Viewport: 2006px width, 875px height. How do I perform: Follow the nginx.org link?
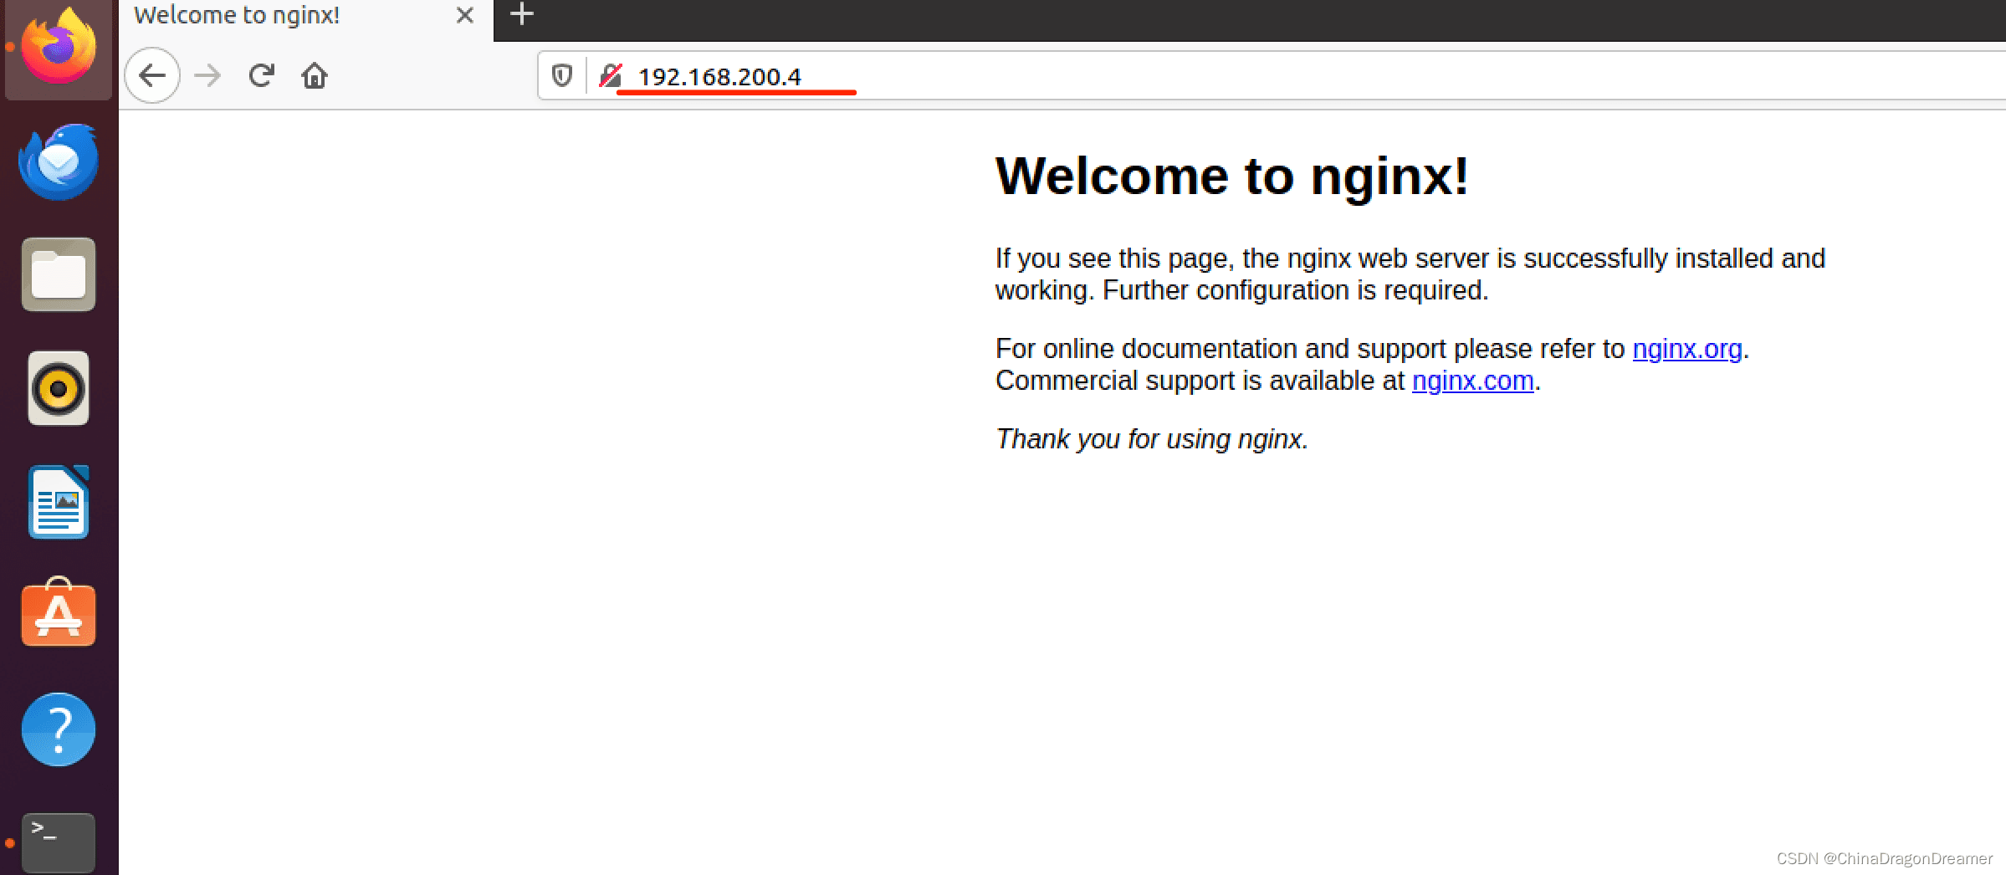coord(1687,349)
